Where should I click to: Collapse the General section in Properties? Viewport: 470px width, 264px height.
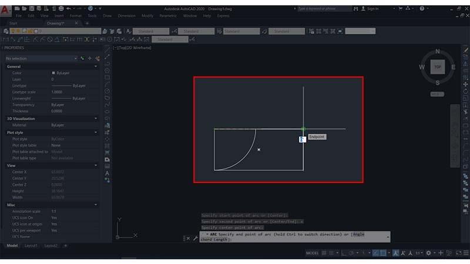(x=96, y=66)
